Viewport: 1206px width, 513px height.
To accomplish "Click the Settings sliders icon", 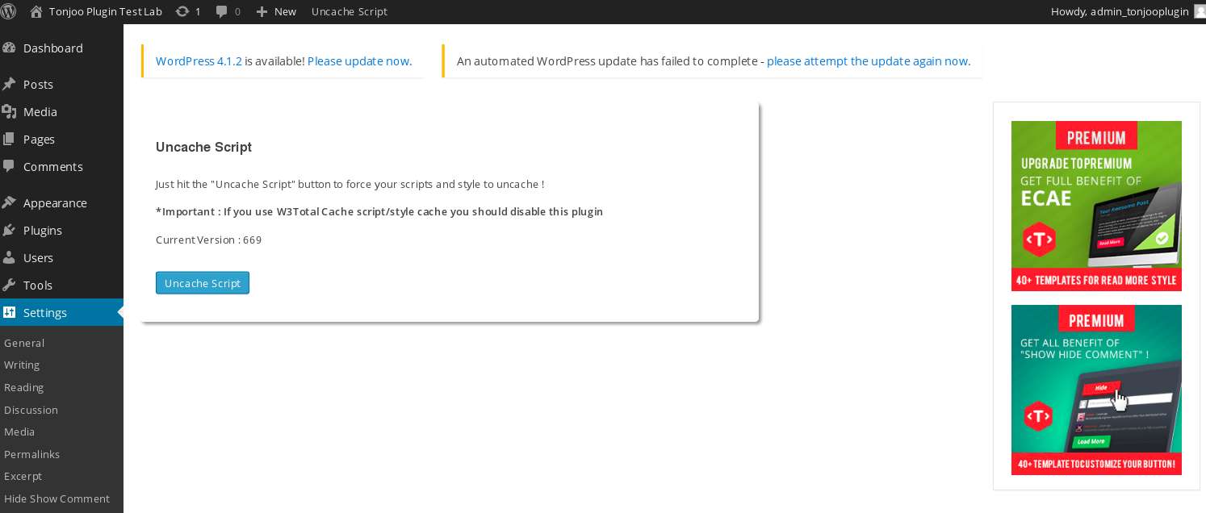I will pyautogui.click(x=8, y=312).
